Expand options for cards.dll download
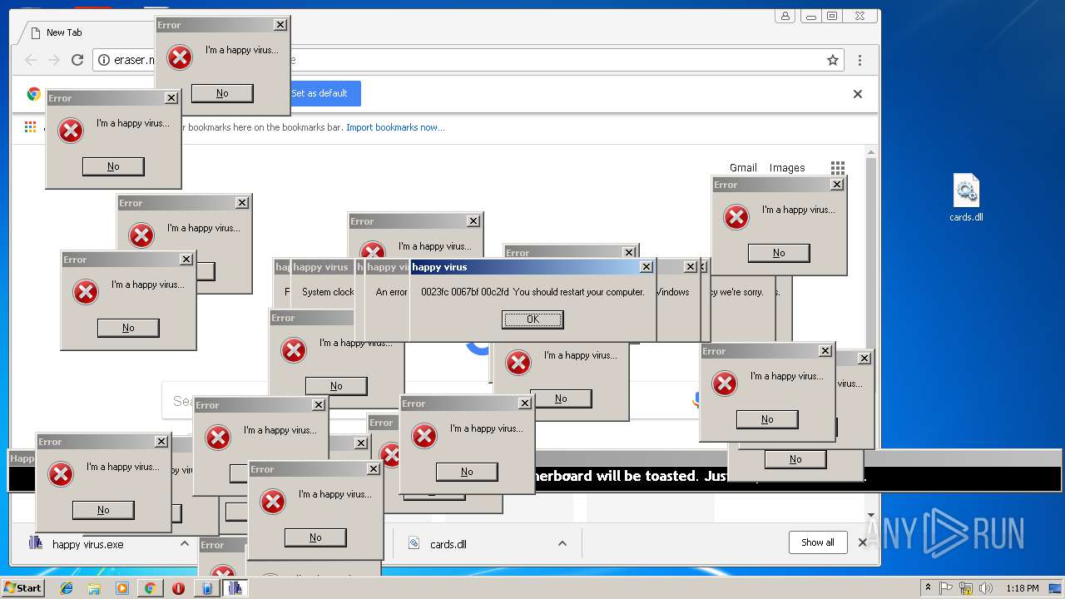The image size is (1065, 599). 562,543
